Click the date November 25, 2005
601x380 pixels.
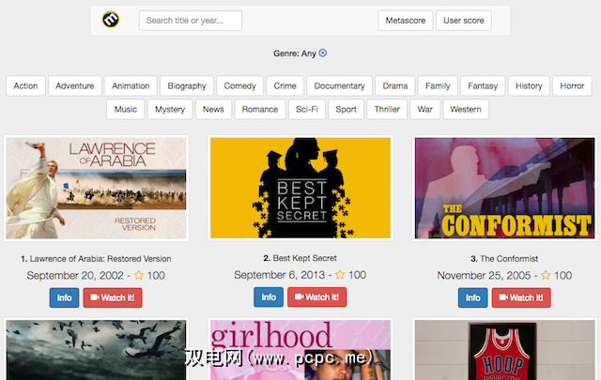pyautogui.click(x=484, y=276)
